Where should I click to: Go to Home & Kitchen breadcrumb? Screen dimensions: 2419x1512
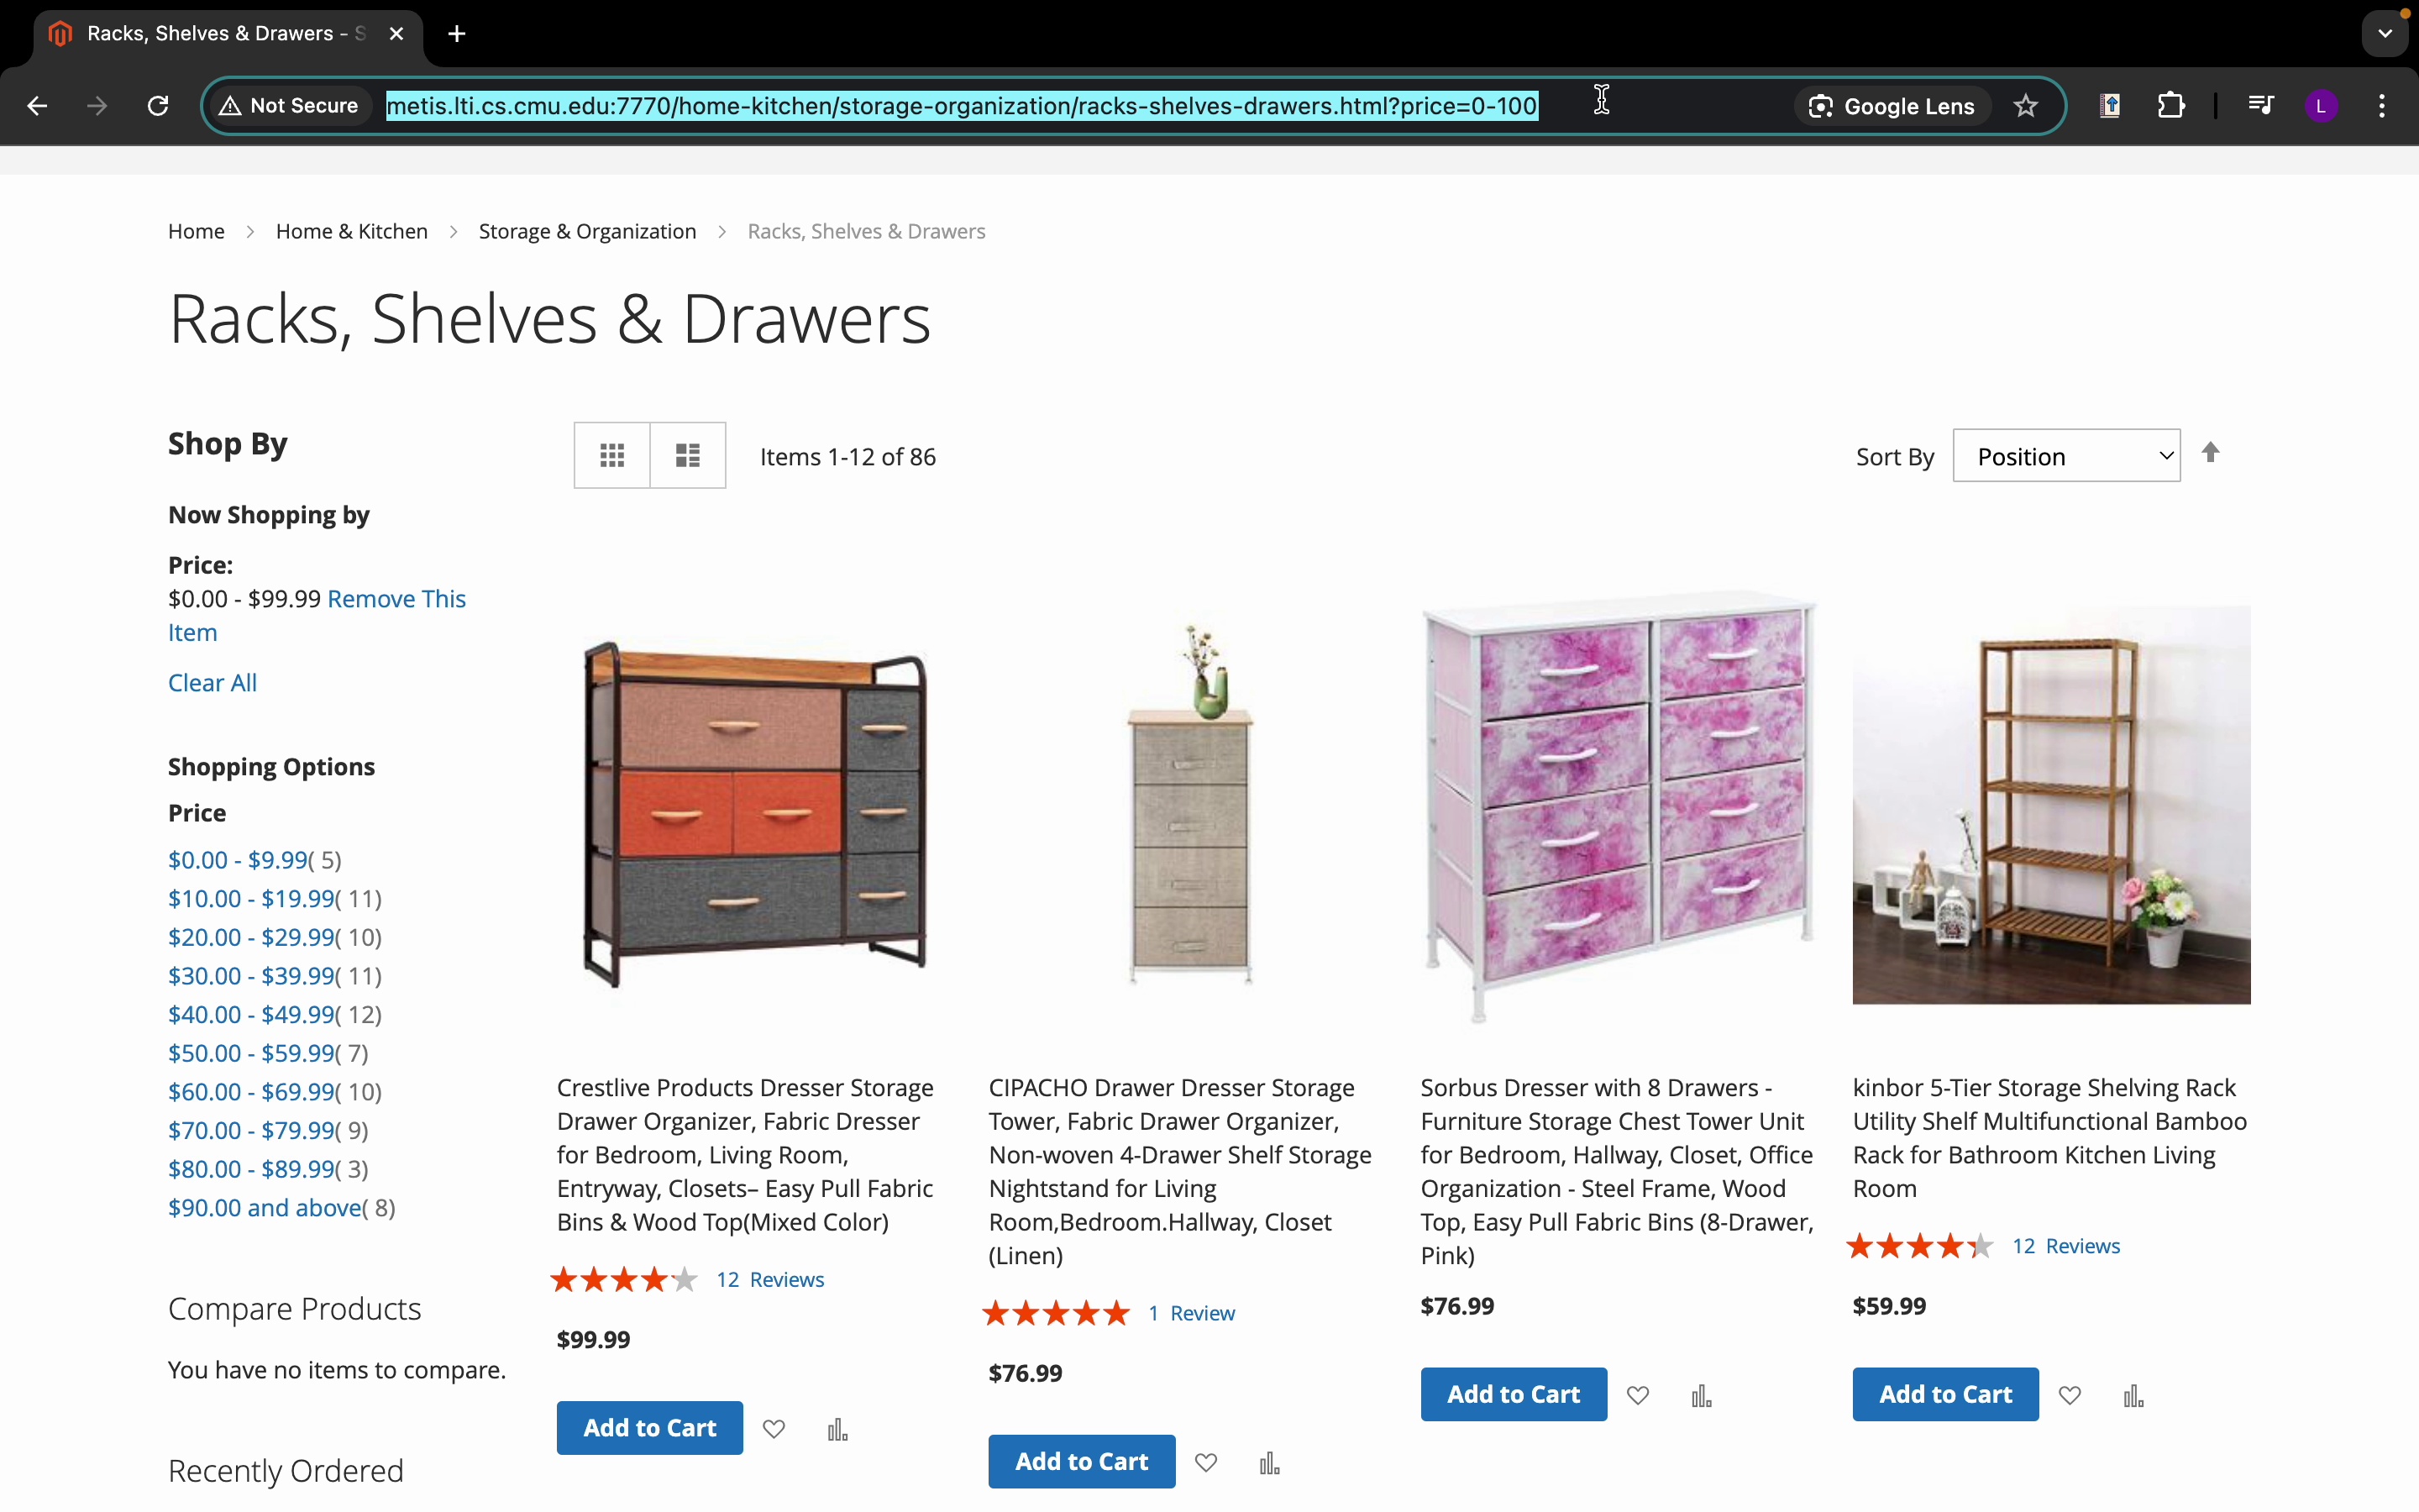(351, 231)
